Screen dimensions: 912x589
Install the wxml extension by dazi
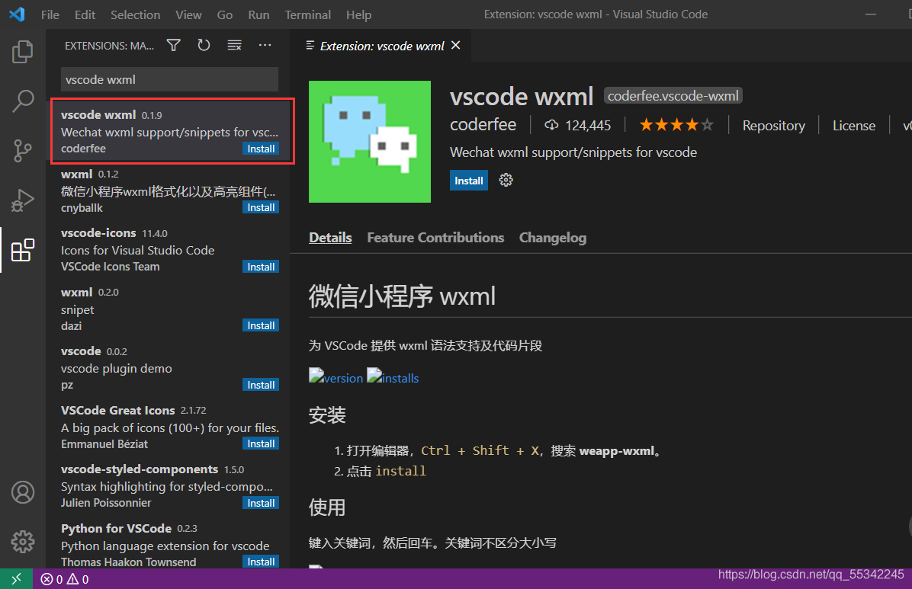261,325
